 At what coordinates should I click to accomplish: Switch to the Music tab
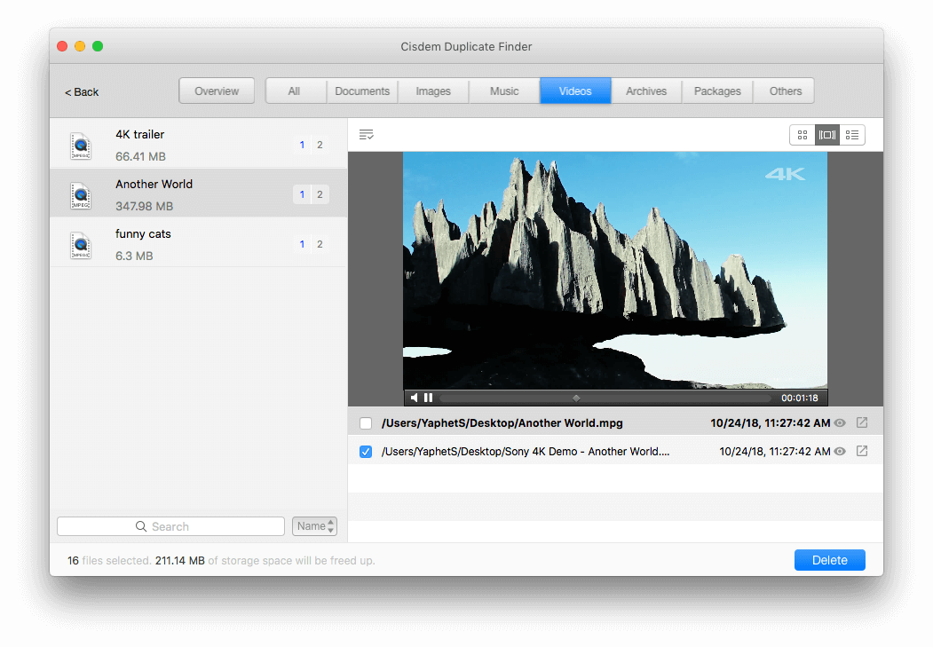[504, 91]
